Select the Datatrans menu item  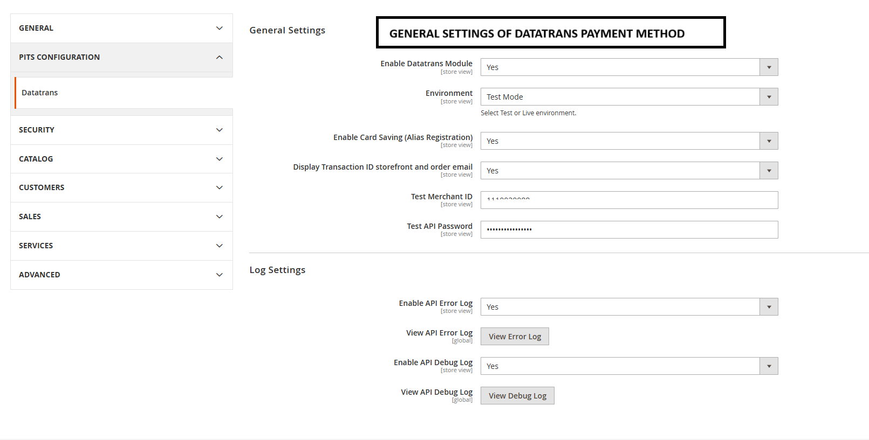pos(124,93)
